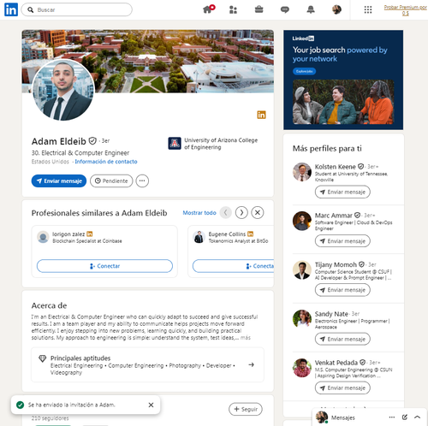Send message to Venkat Pedada
The image size is (428, 426).
coord(342,388)
